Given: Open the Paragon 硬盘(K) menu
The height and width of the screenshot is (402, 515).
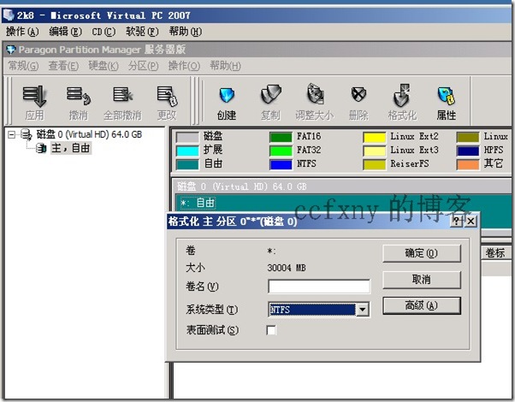Looking at the screenshot, I should pos(104,66).
